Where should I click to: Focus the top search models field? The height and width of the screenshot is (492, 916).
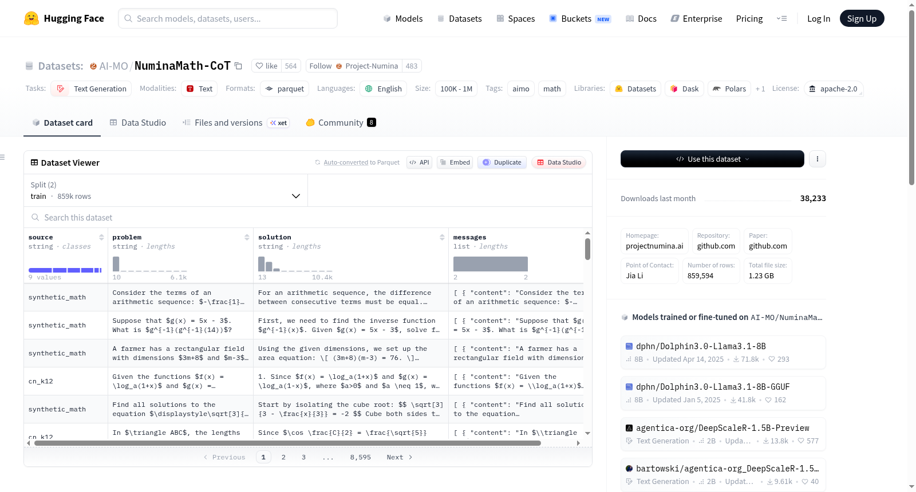point(228,18)
